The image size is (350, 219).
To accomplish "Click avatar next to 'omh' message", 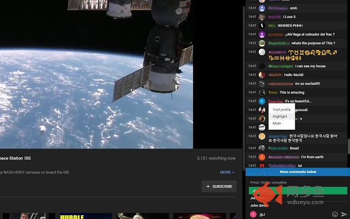I will pos(262,8).
